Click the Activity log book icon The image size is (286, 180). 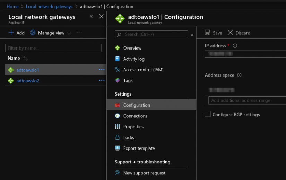(118, 58)
